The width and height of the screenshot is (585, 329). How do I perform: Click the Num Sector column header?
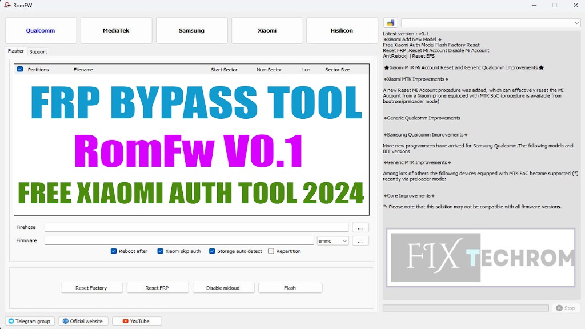tap(269, 70)
